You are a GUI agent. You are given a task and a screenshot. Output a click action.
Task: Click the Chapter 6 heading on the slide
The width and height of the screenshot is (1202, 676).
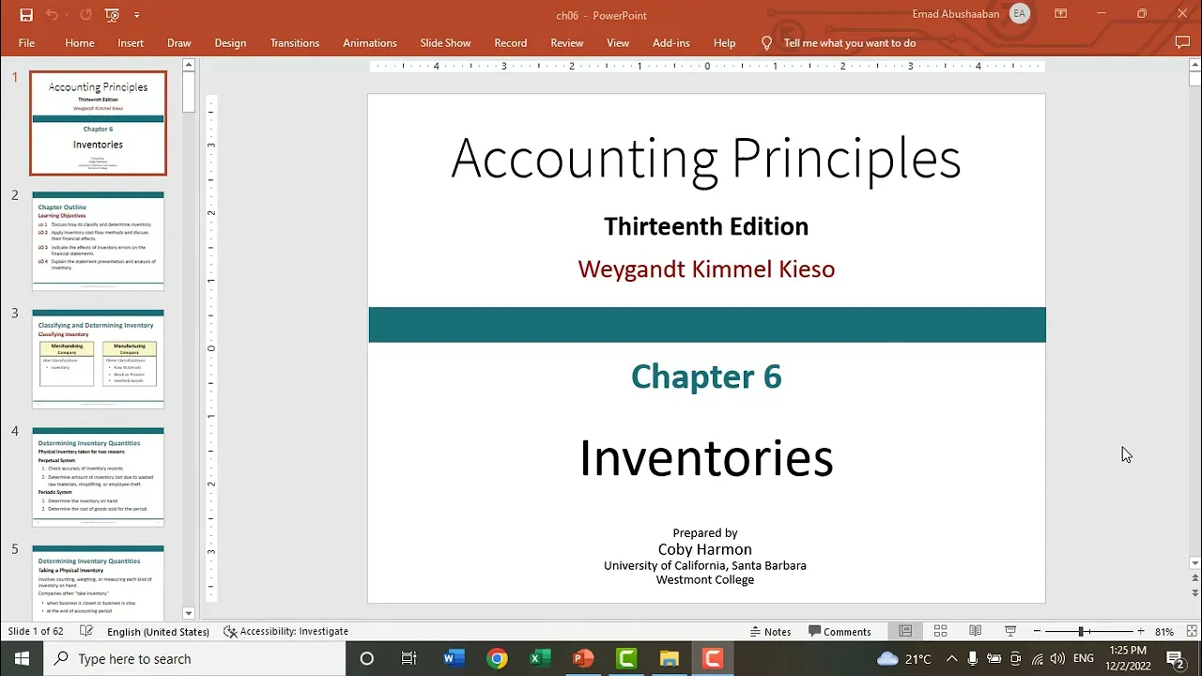coord(706,376)
